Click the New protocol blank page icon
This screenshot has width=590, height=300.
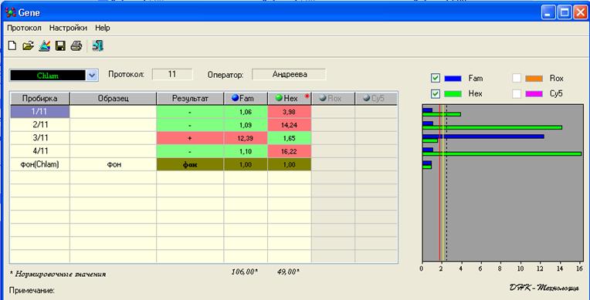coord(12,46)
